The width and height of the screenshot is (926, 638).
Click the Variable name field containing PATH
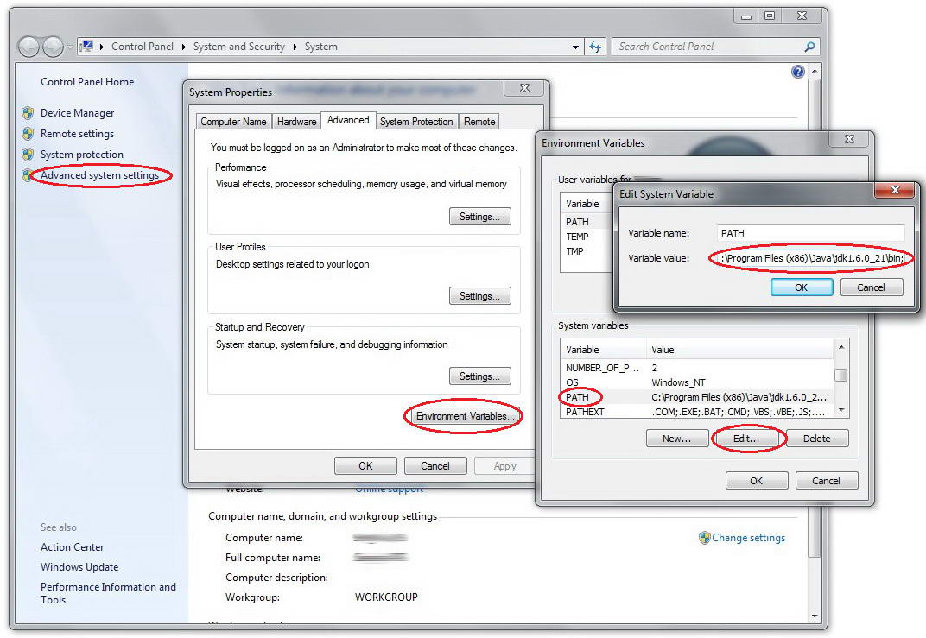810,233
